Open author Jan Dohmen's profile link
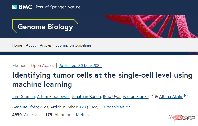Viewport: 198px width, 126px height. click(x=24, y=96)
